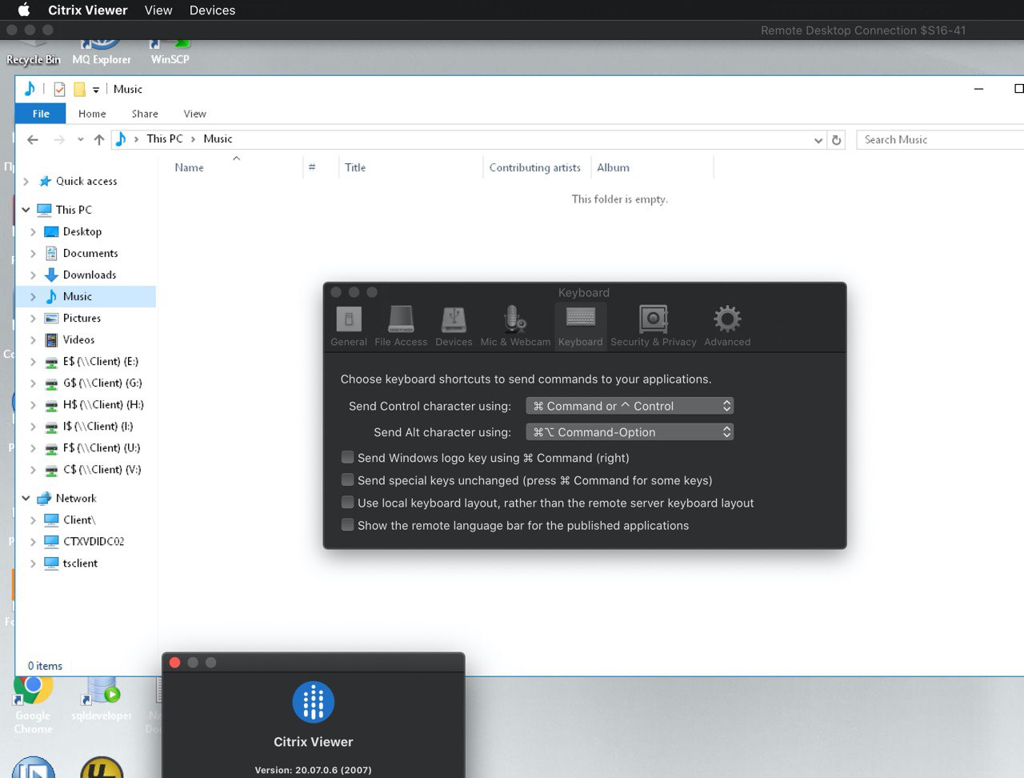1024x778 pixels.
Task: Select the Keyboard preferences pane
Action: [580, 327]
